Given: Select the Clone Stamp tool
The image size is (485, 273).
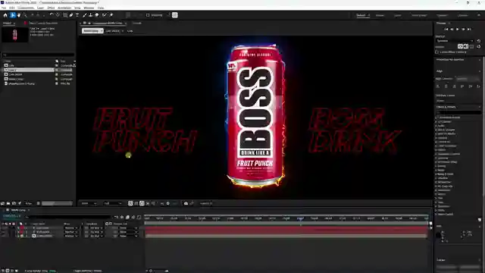Looking at the screenshot, I should point(91,15).
